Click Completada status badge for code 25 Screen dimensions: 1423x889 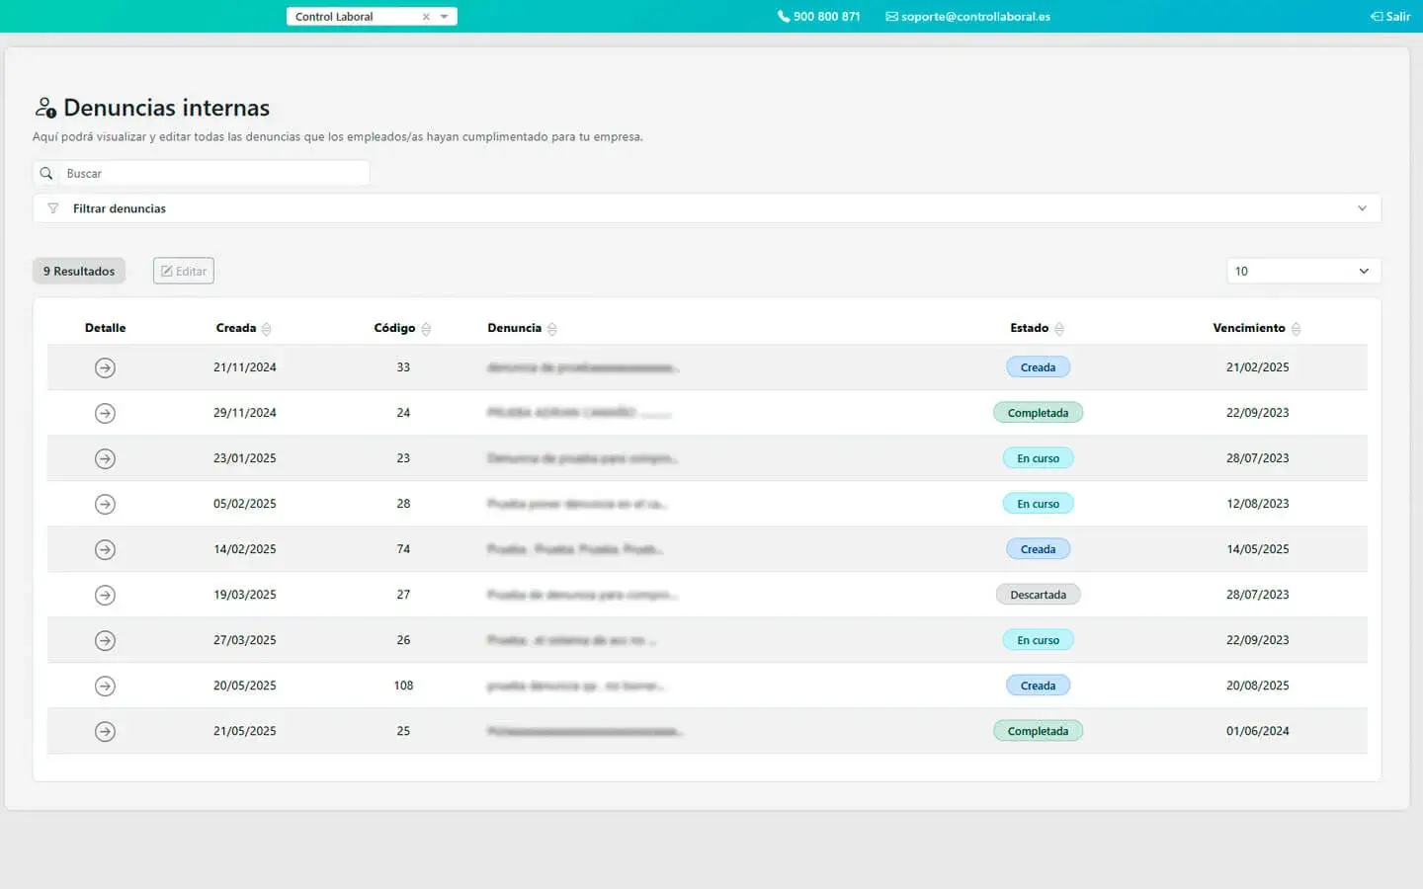tap(1038, 731)
